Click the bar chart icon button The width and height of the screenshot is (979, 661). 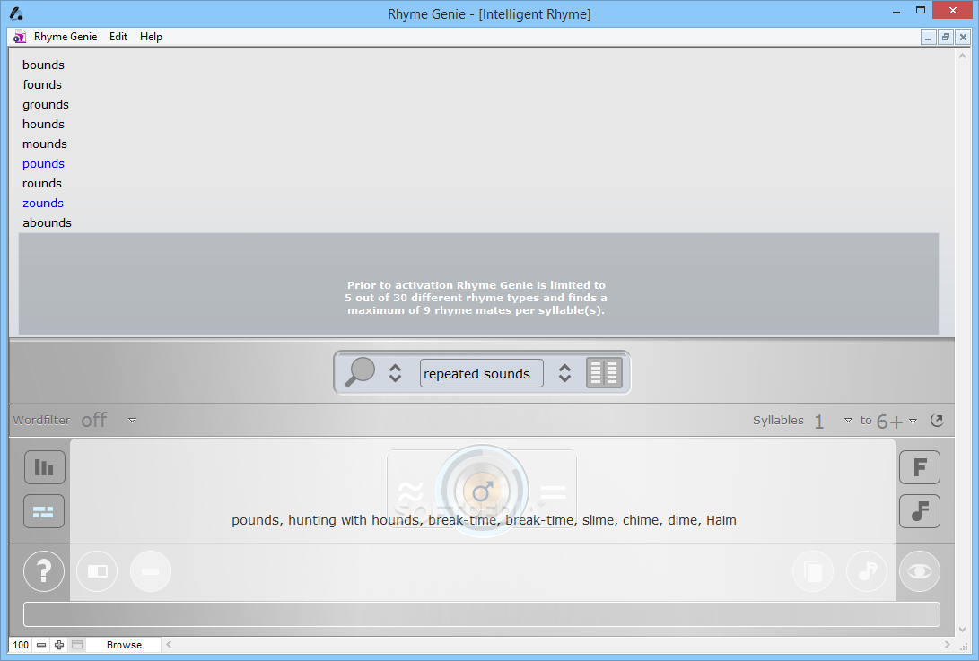click(x=44, y=467)
